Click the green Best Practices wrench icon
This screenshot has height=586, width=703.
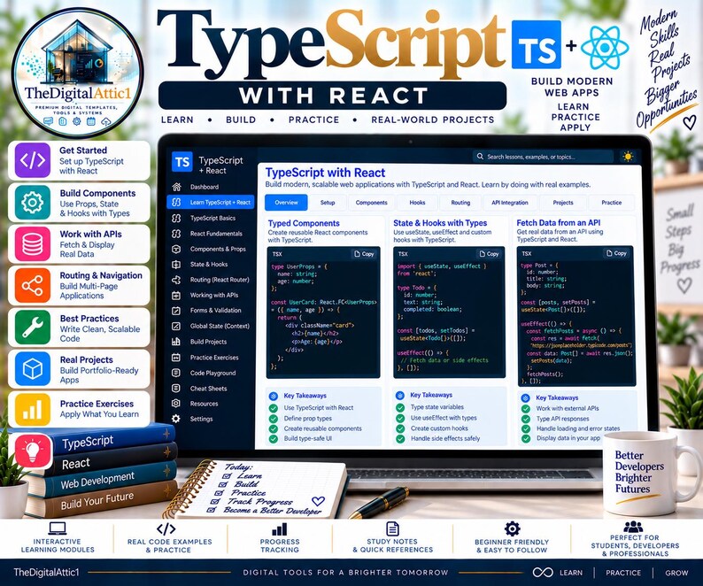pos(32,328)
